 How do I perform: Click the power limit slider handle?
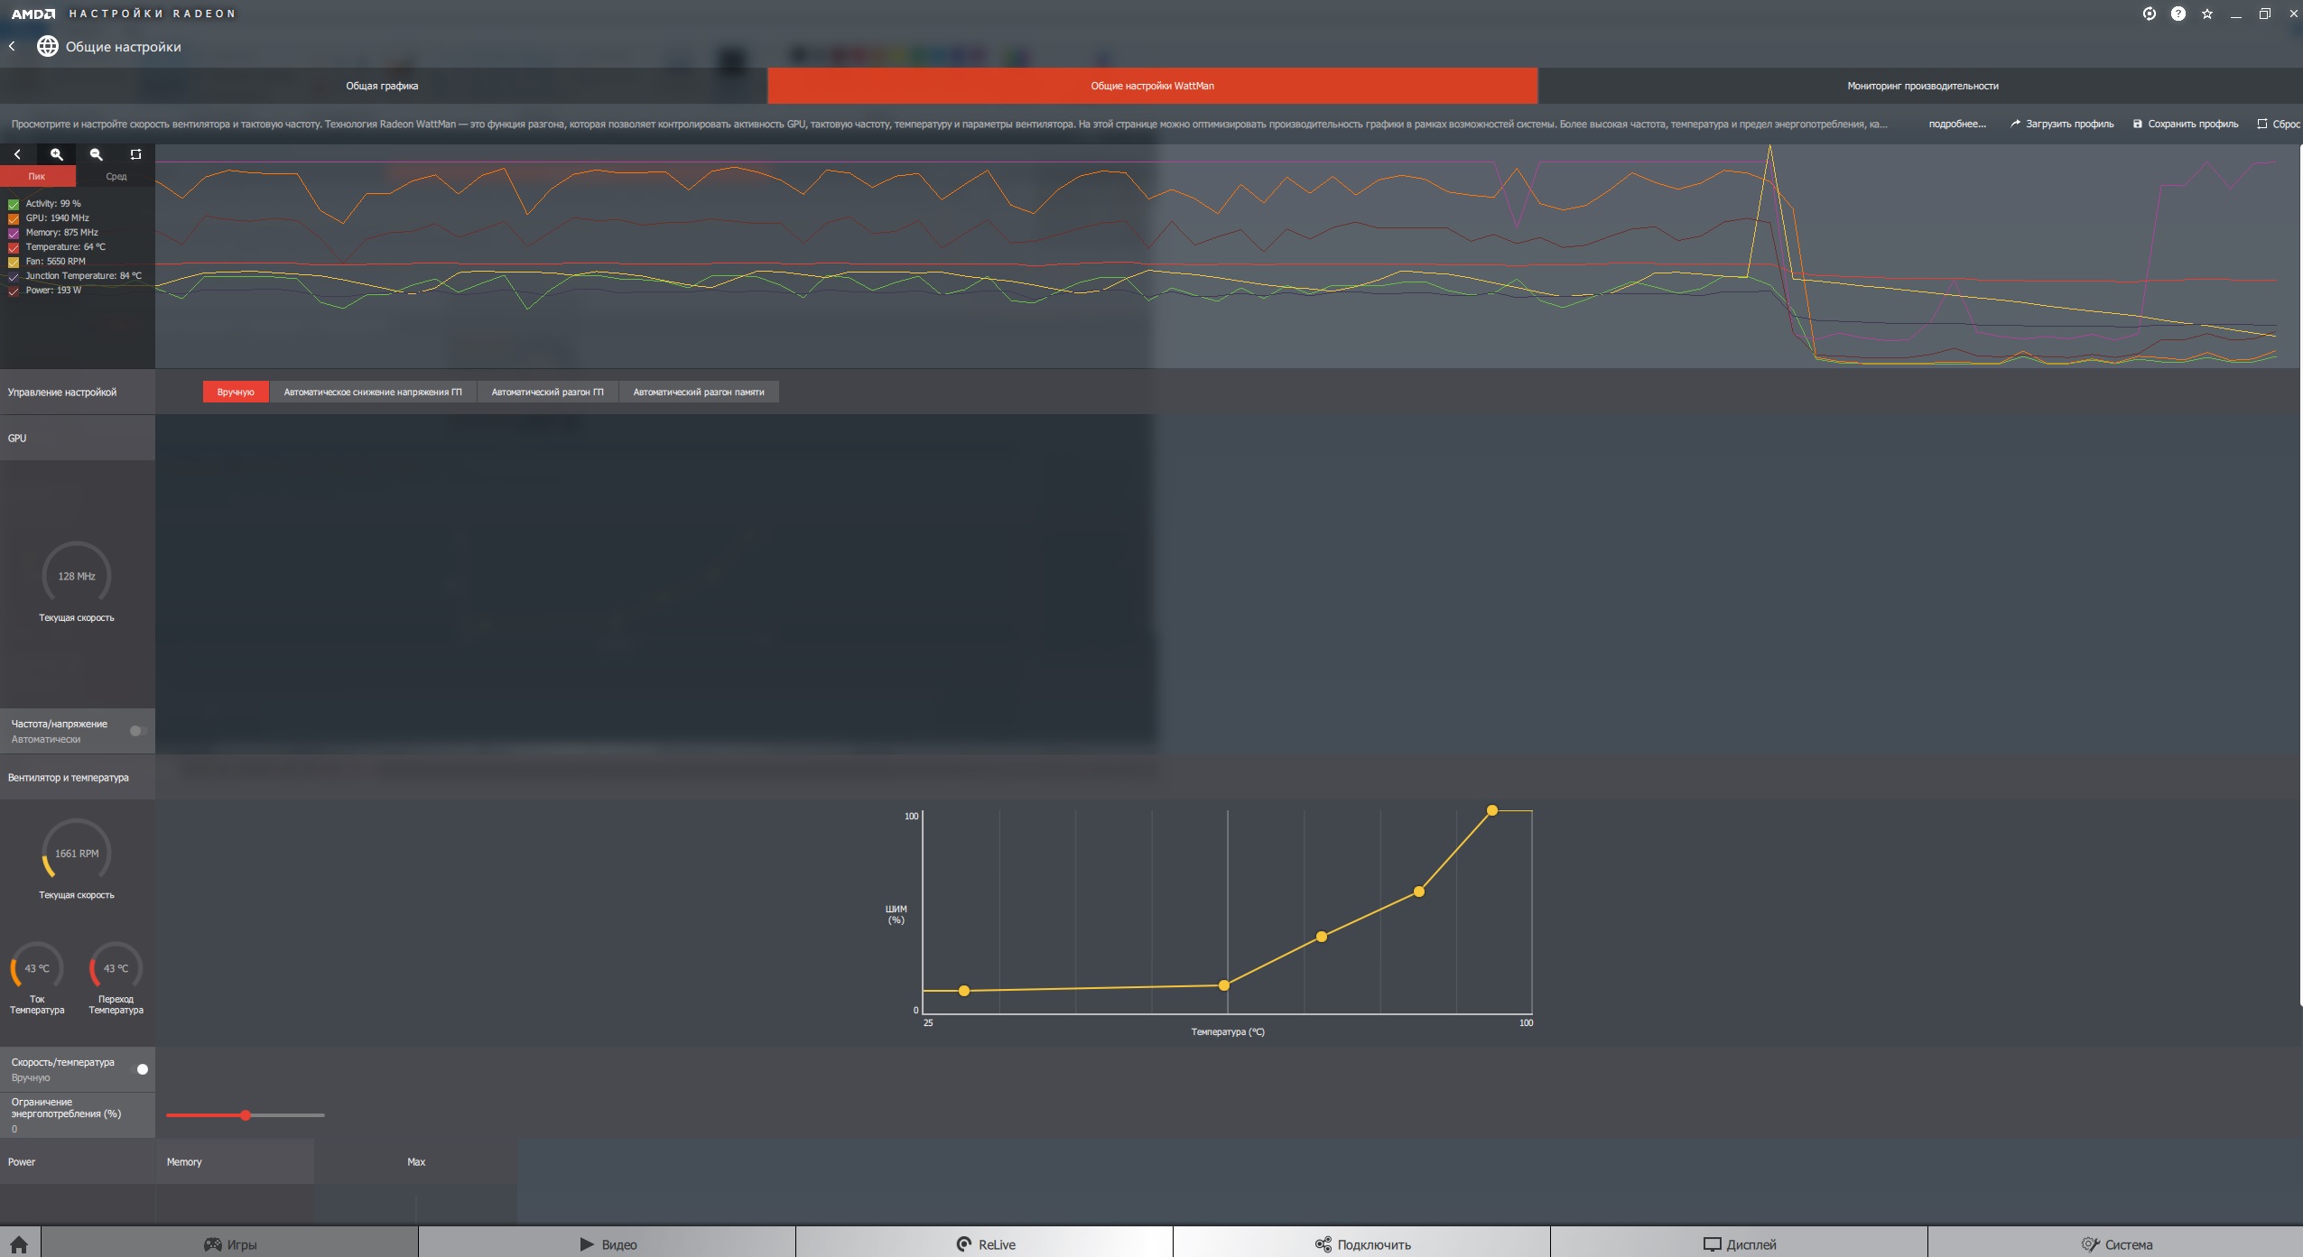(x=246, y=1115)
